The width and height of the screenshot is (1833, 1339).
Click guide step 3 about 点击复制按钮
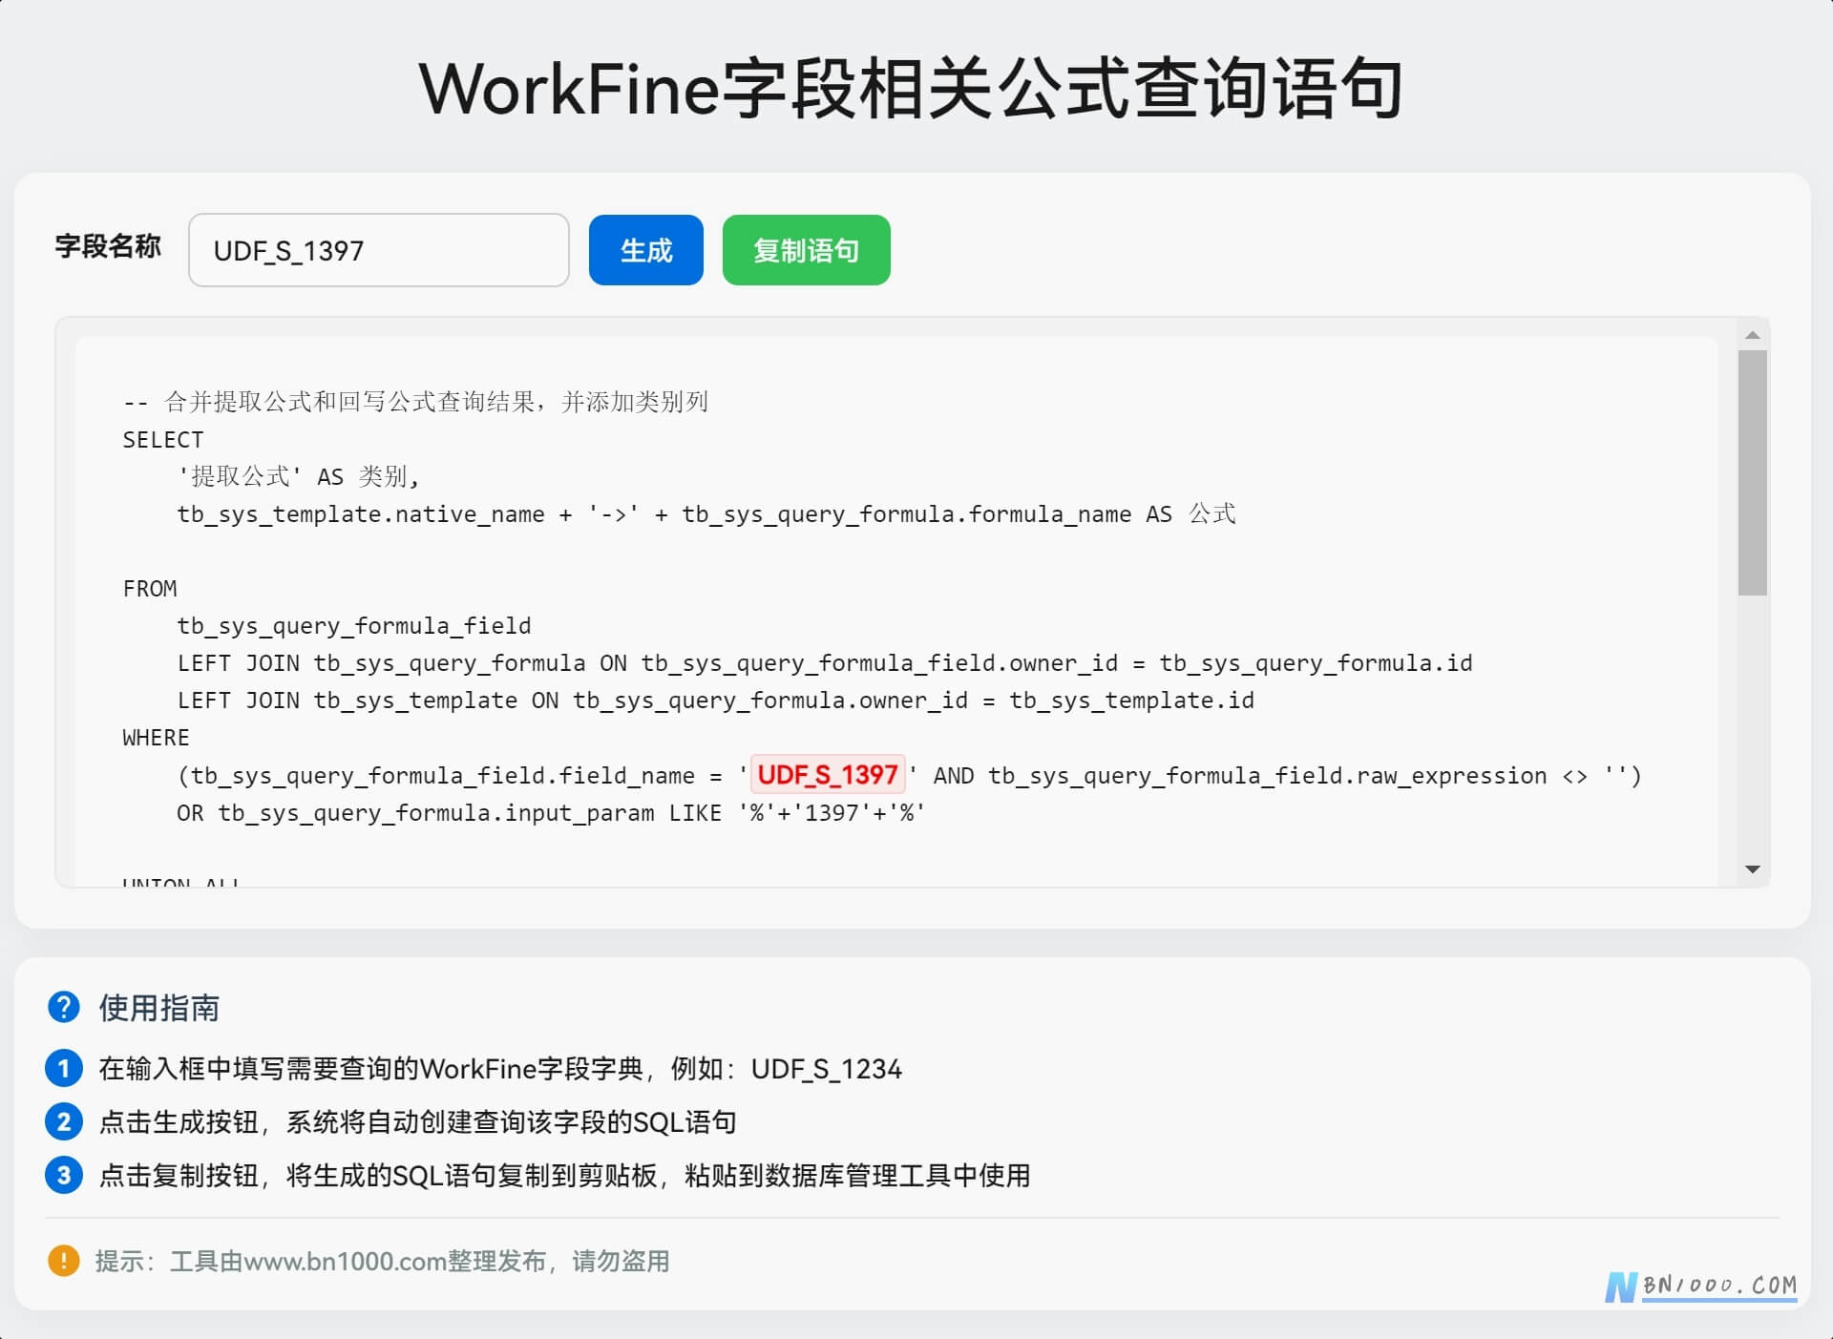coord(564,1175)
